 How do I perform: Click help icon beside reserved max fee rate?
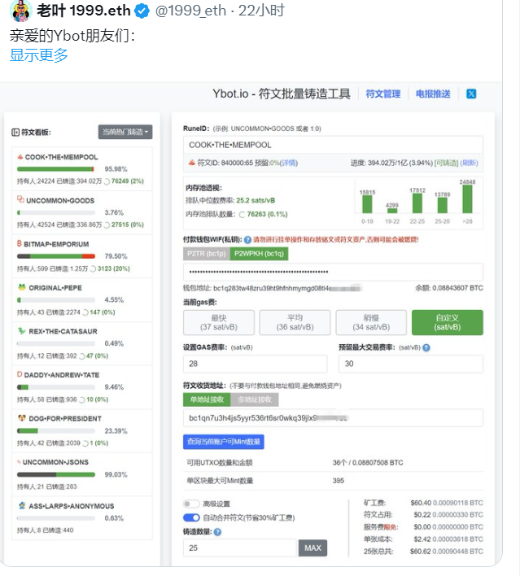426,347
